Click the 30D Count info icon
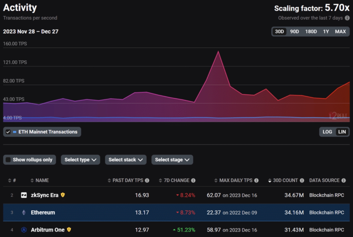The height and width of the screenshot is (237, 353). 302,180
